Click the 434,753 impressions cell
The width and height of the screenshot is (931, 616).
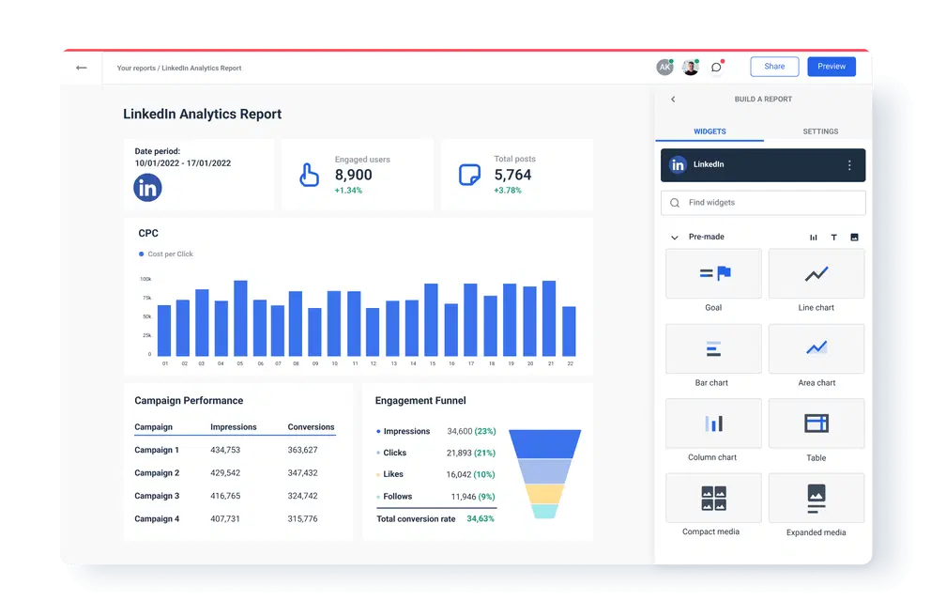pyautogui.click(x=225, y=451)
